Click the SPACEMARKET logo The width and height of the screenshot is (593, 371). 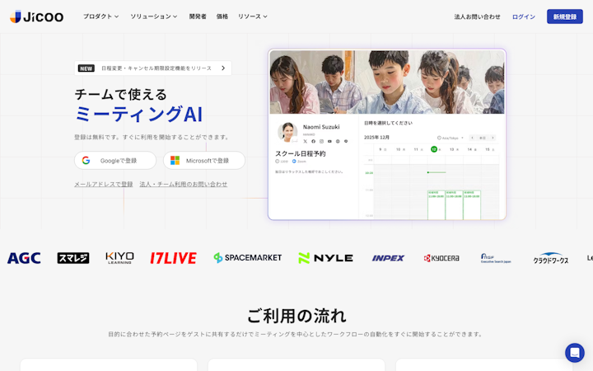point(248,258)
